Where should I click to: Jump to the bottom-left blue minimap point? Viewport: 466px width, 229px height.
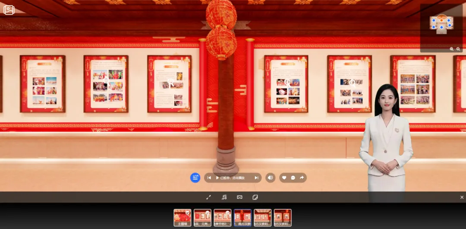coord(434,27)
